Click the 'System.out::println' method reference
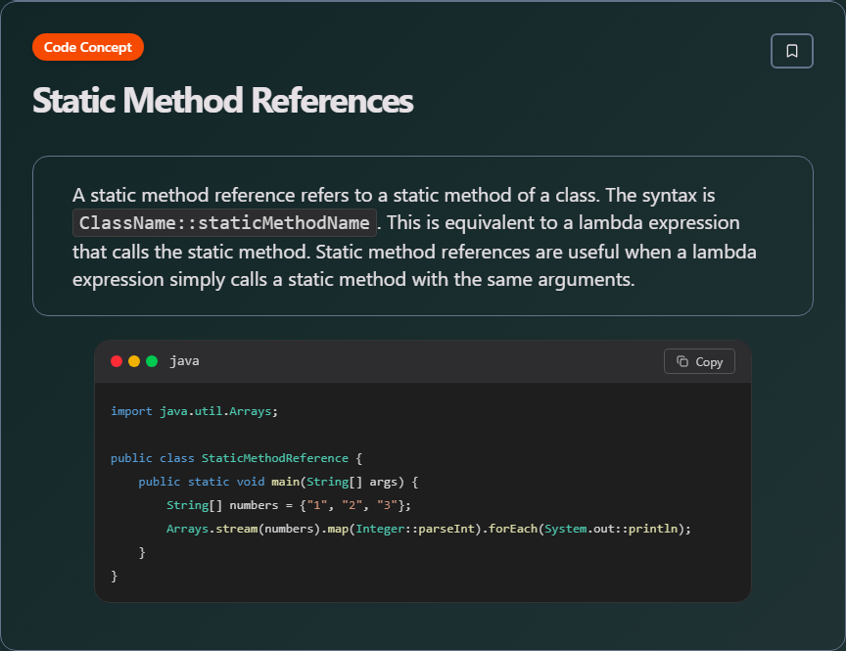 click(611, 529)
